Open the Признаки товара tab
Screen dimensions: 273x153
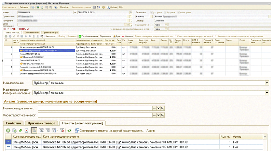tap(41, 123)
